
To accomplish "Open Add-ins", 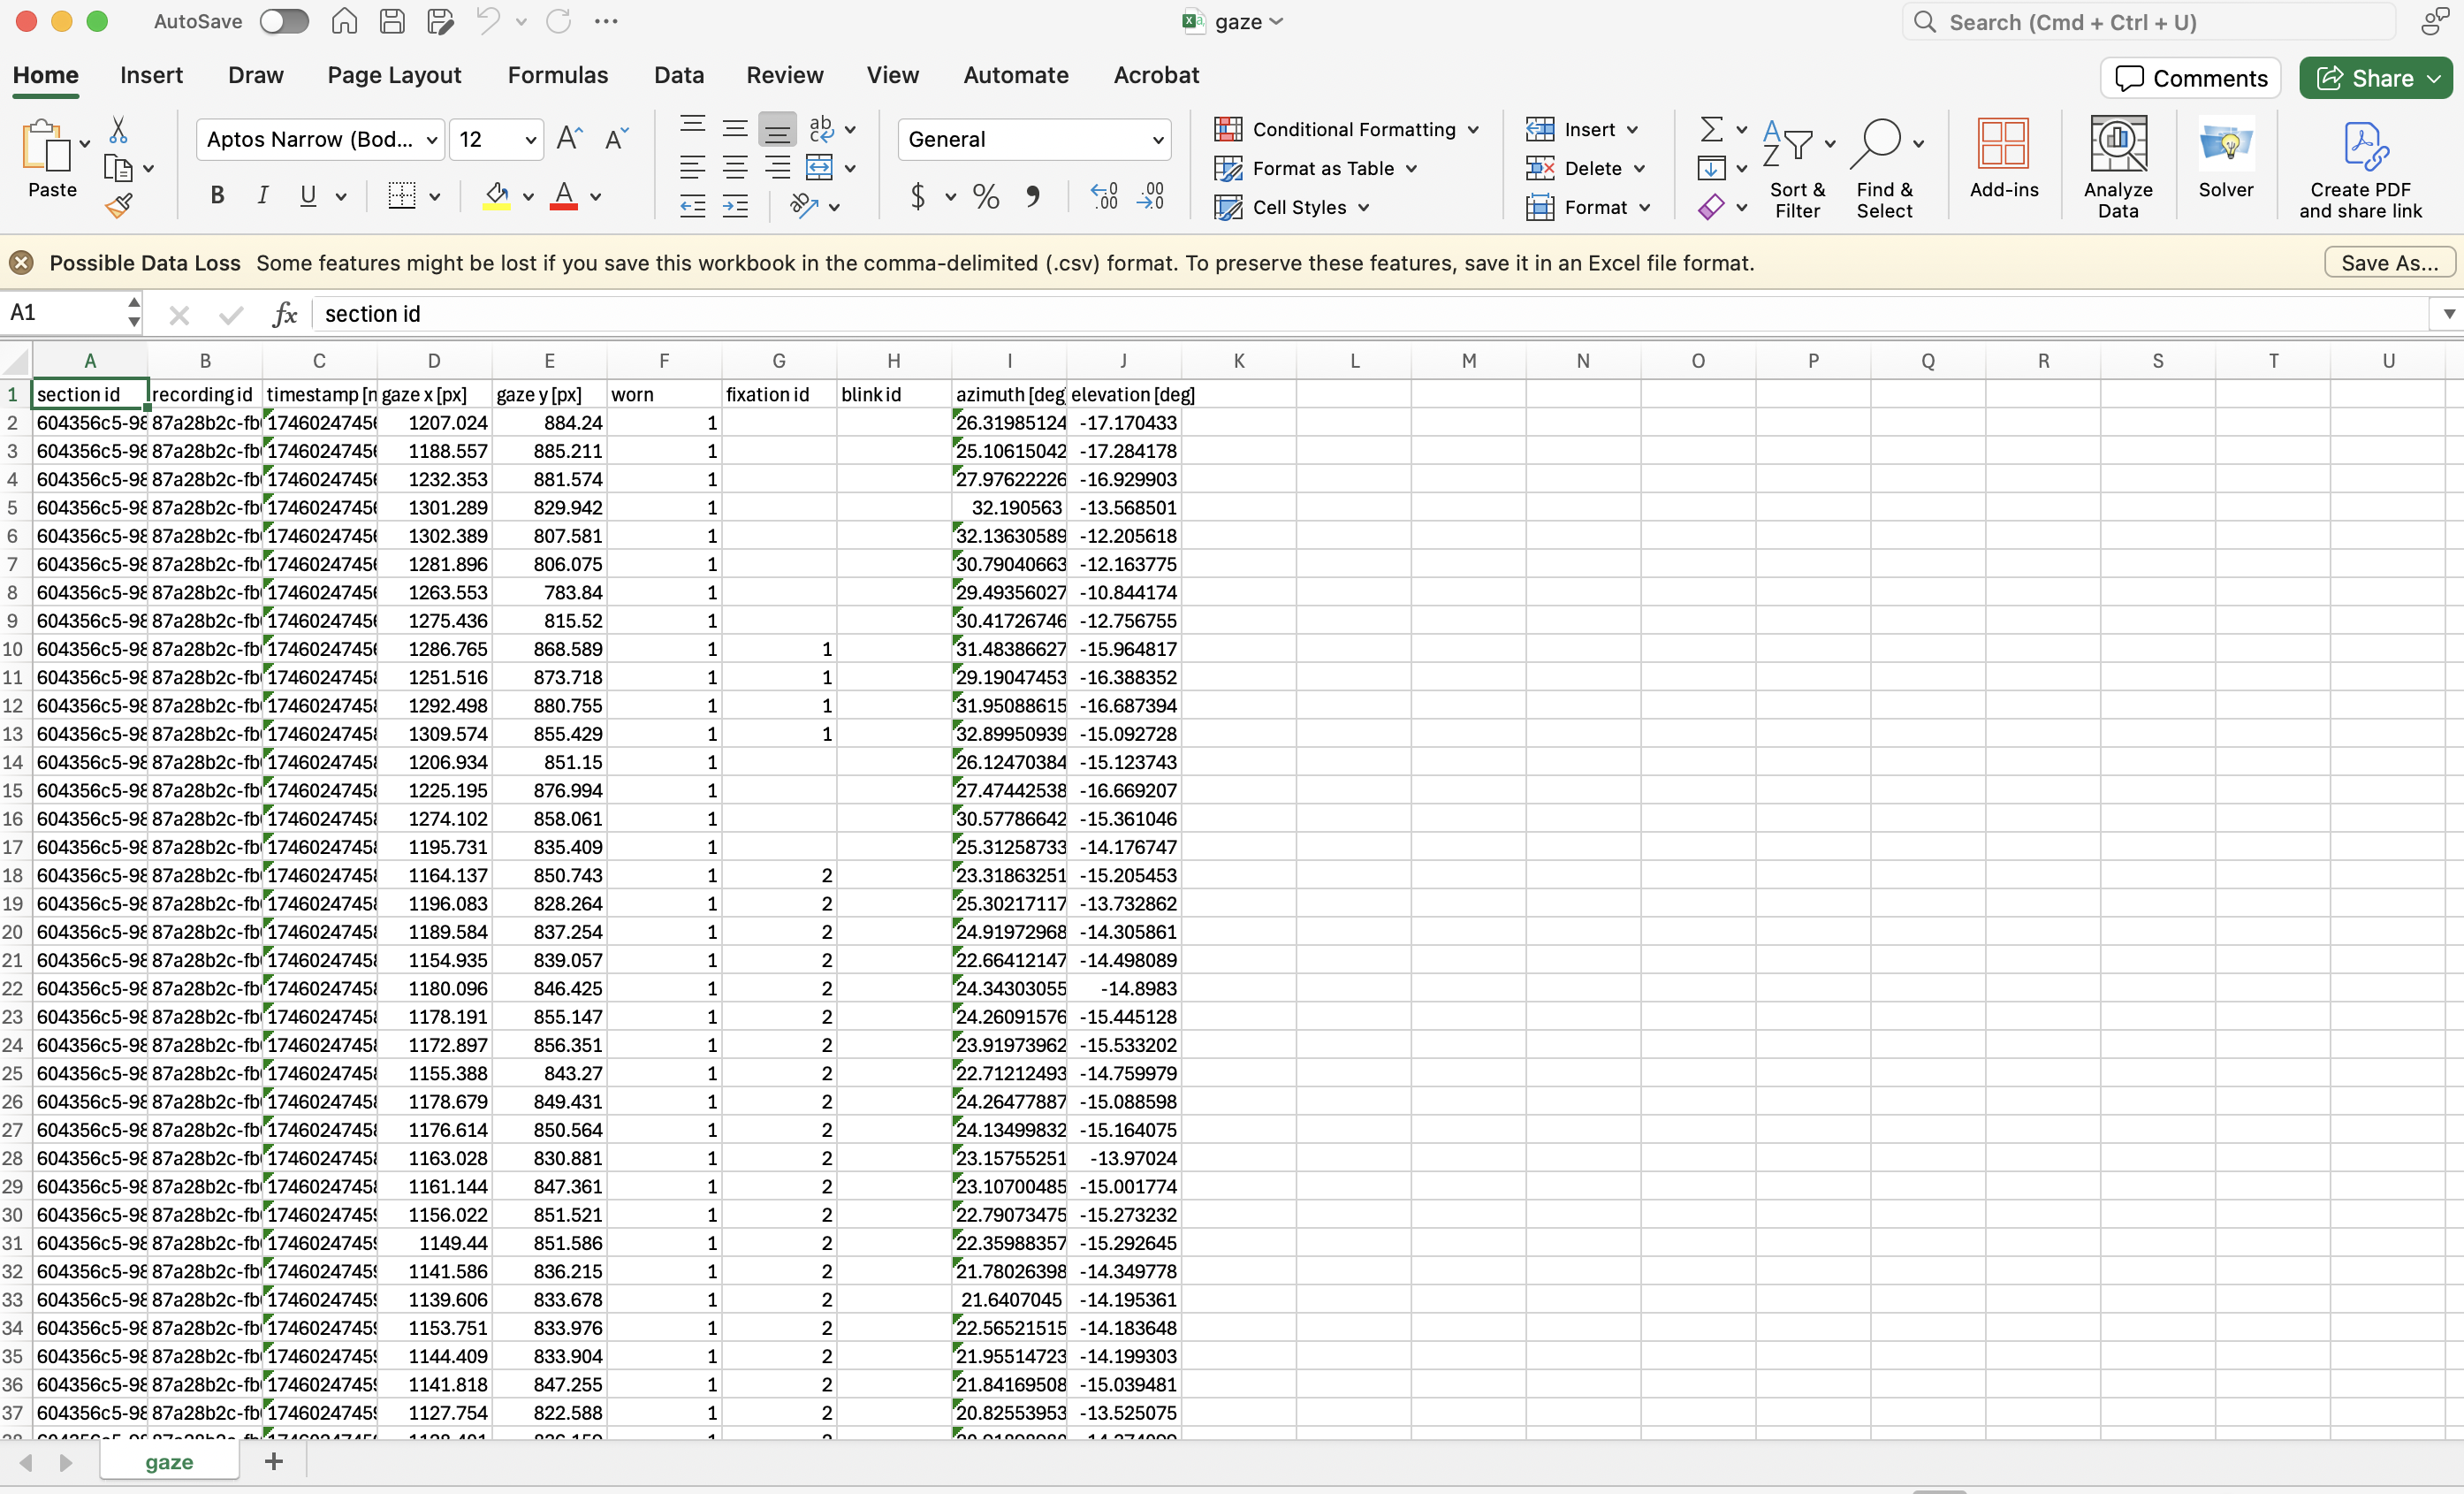I will 2003,160.
